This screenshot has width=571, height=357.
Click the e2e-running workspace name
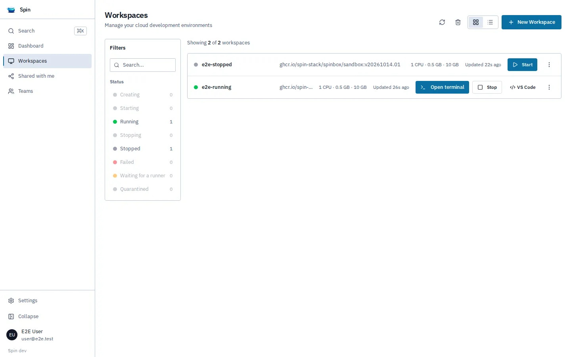tap(217, 87)
